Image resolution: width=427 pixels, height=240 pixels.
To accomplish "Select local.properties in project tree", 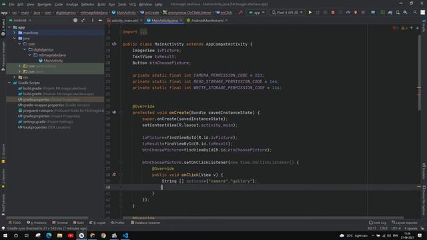I will [x=44, y=127].
